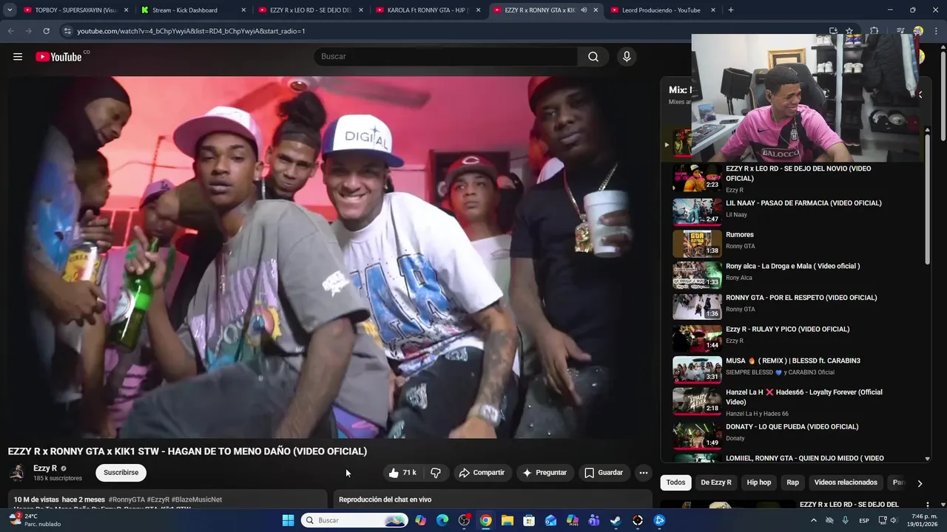The width and height of the screenshot is (947, 532).
Task: Open a new Chrome tab
Action: [x=730, y=10]
